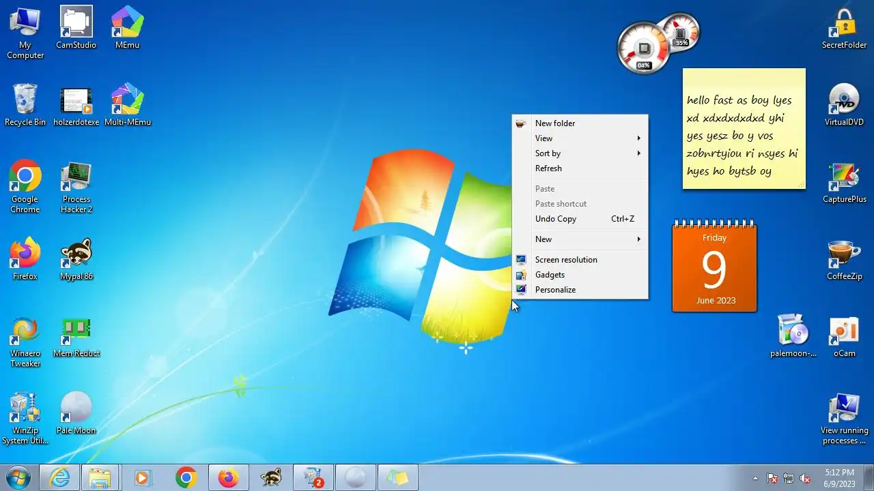Open the Recycle Bin
This screenshot has height=491, width=874.
(x=25, y=106)
